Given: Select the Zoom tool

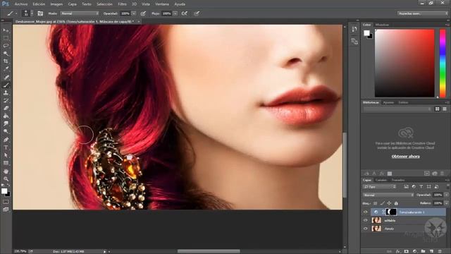Looking at the screenshot, I should click(x=6, y=179).
